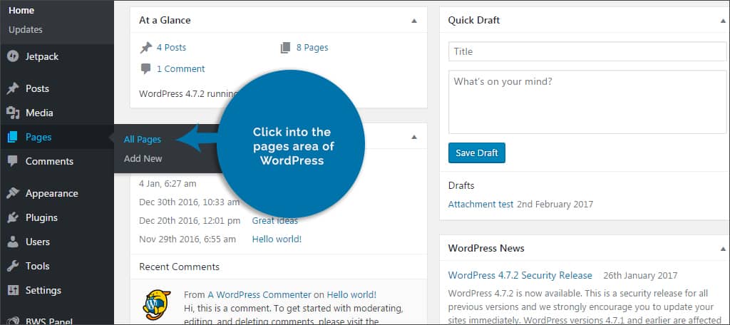Click the Pages icon in sidebar
730x325 pixels.
13,137
